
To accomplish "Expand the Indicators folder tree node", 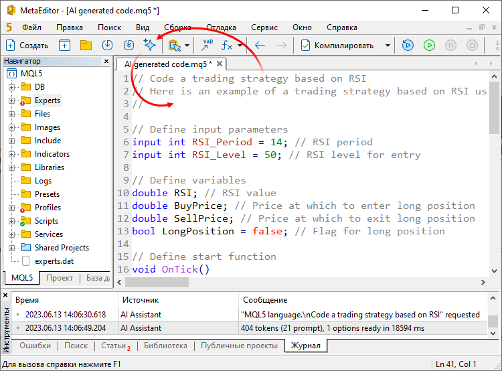I will [x=11, y=154].
